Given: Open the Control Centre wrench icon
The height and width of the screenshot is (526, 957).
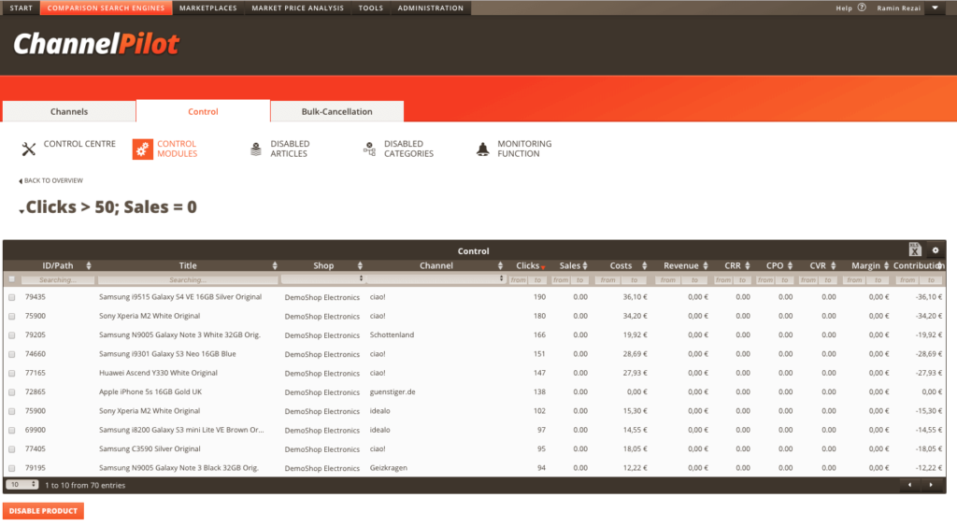Looking at the screenshot, I should (x=29, y=149).
